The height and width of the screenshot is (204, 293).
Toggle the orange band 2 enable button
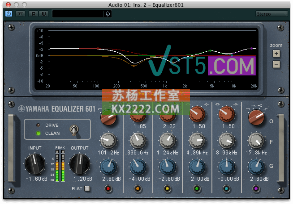138,188
